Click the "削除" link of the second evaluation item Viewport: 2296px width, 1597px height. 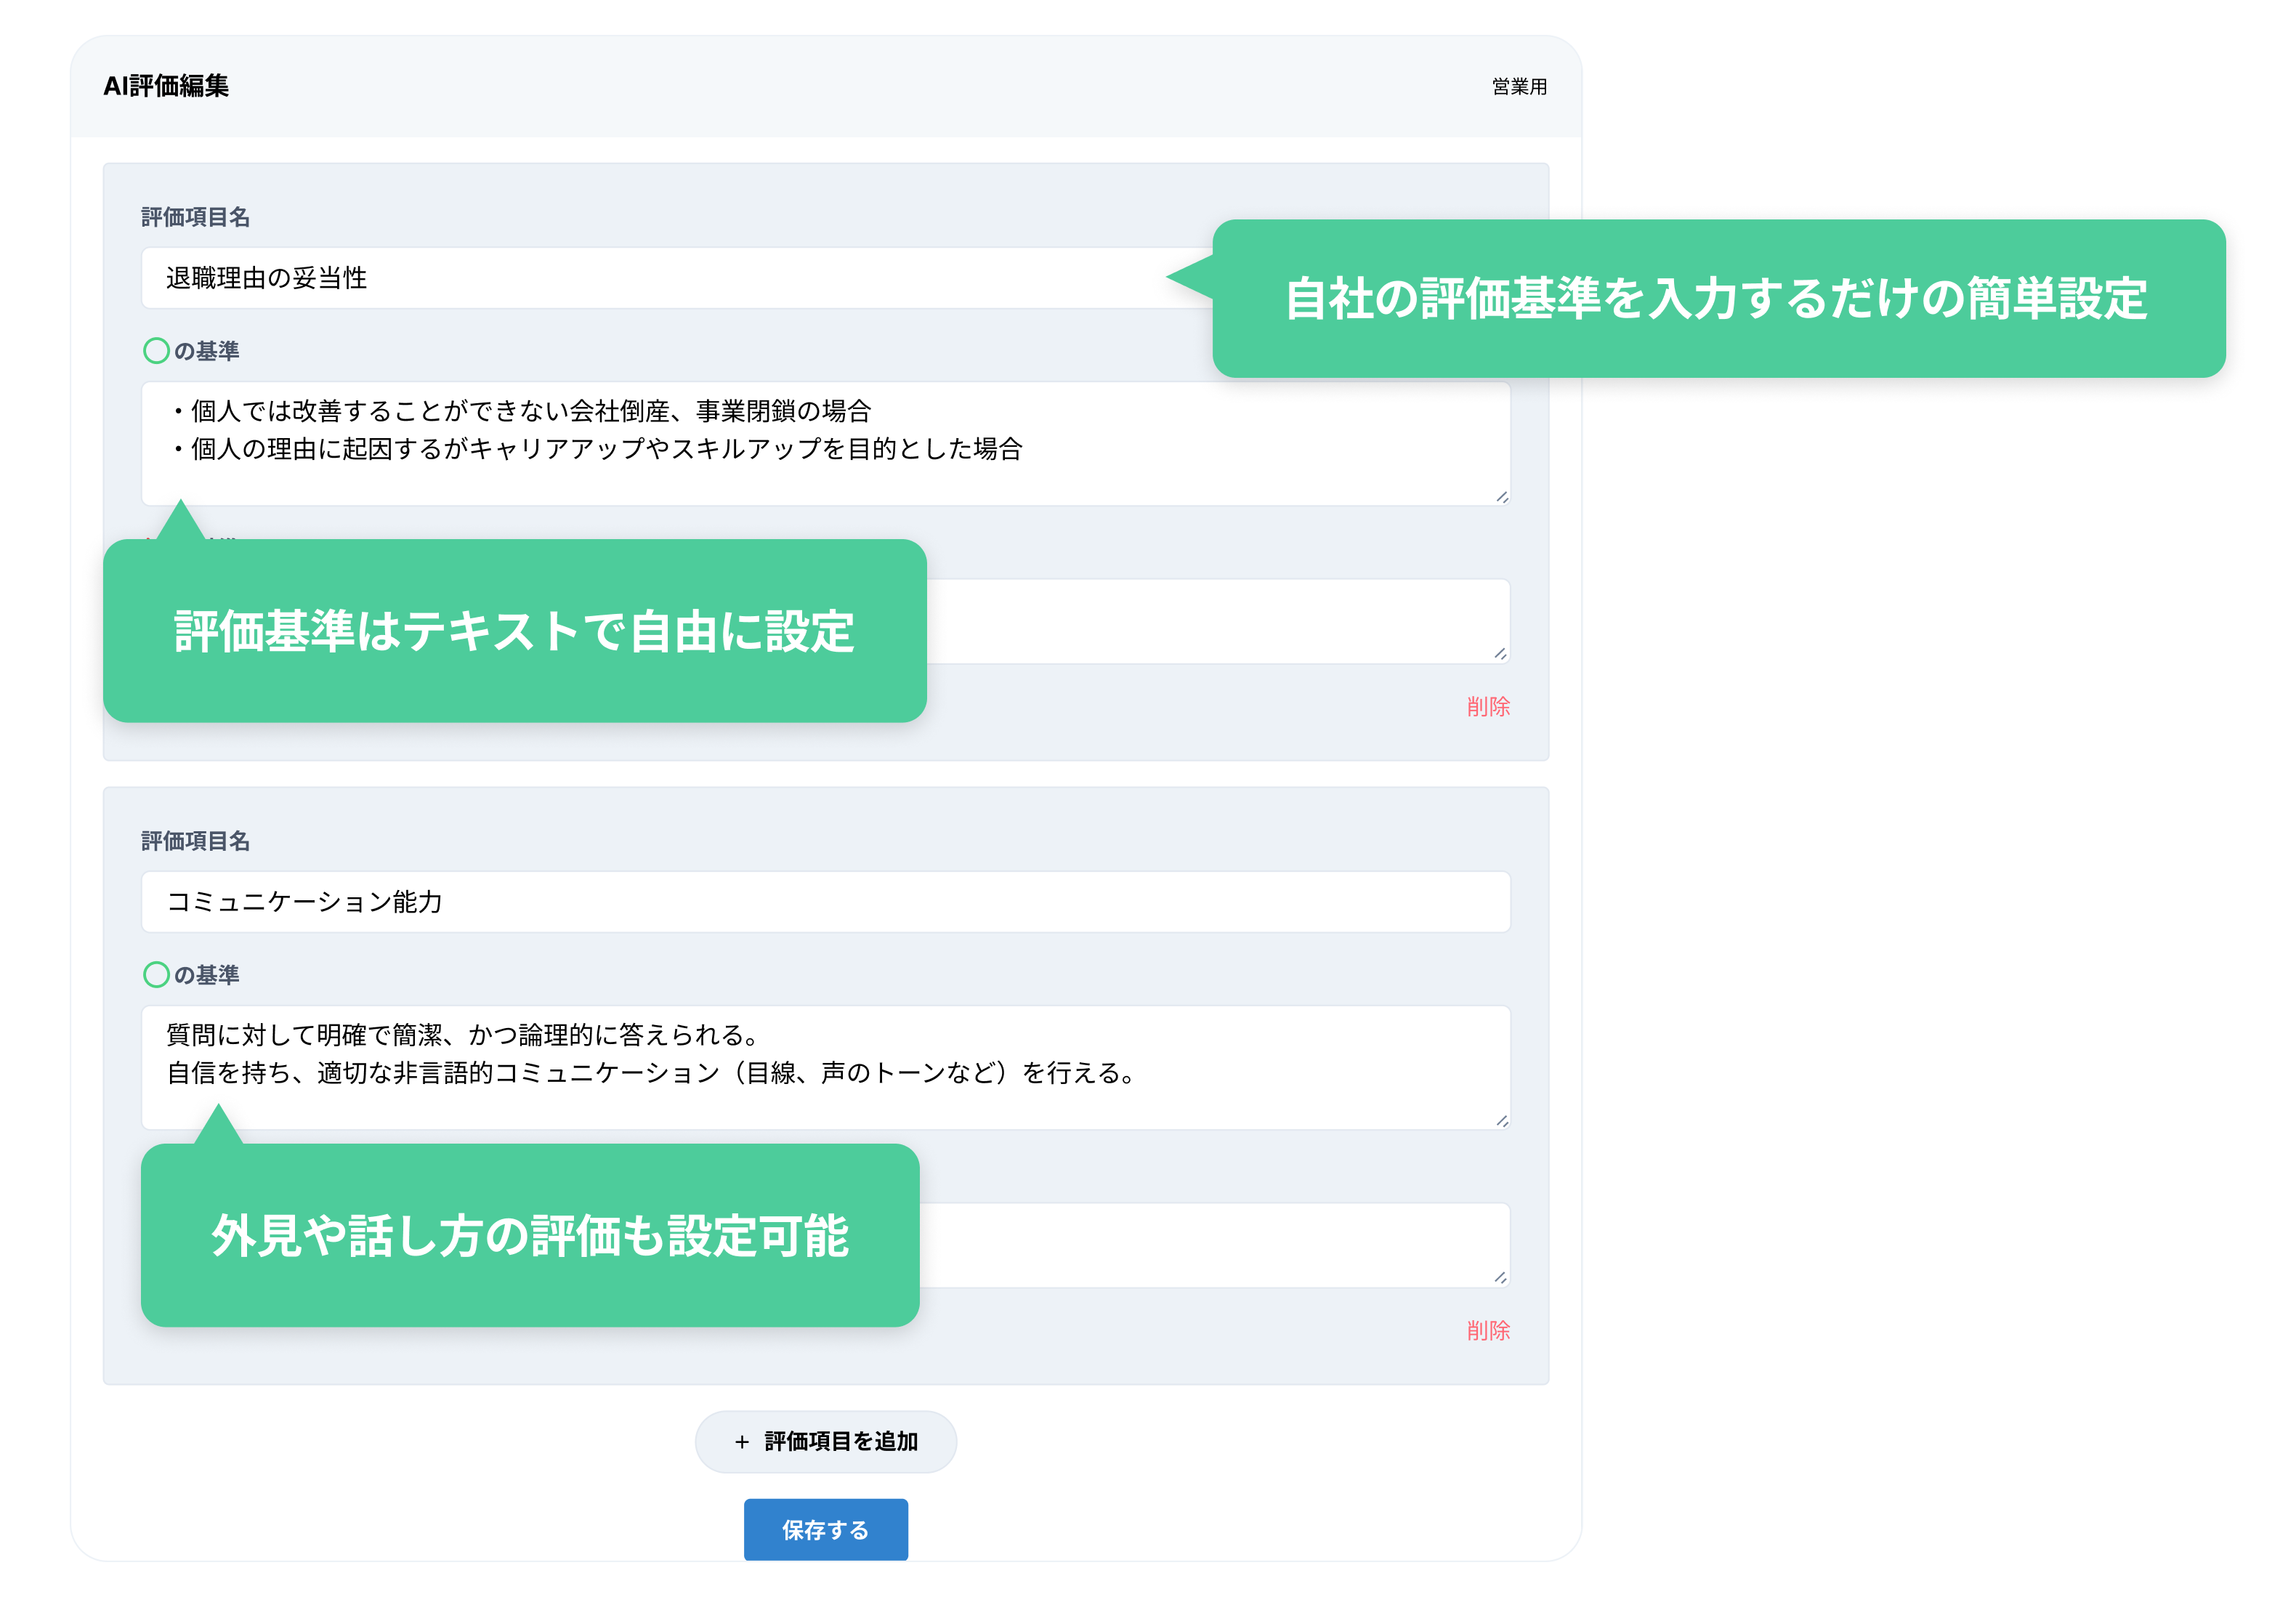pyautogui.click(x=1488, y=1331)
